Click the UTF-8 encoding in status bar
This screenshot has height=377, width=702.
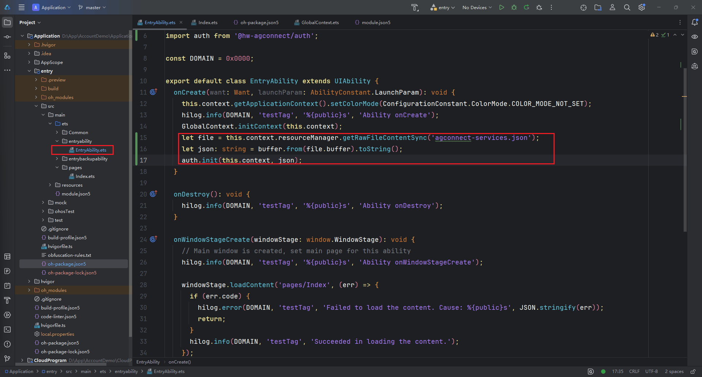point(651,372)
